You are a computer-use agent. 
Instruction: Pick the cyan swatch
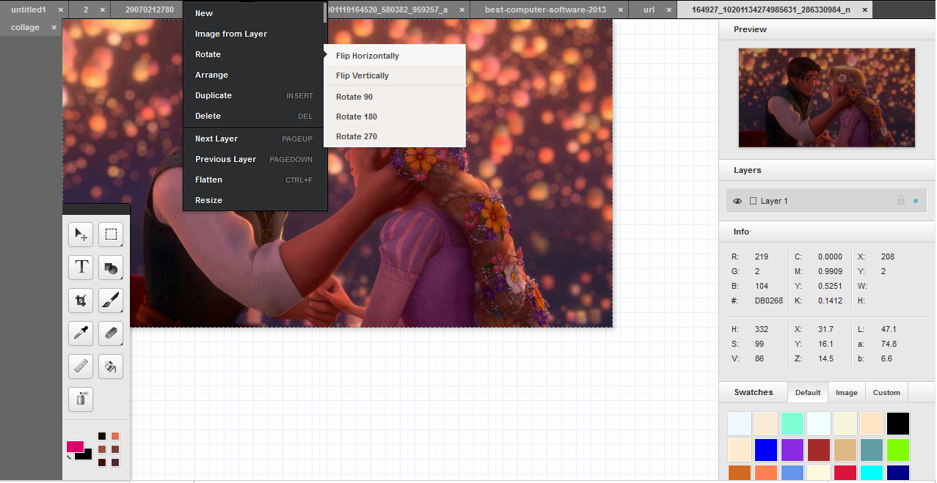pos(872,473)
